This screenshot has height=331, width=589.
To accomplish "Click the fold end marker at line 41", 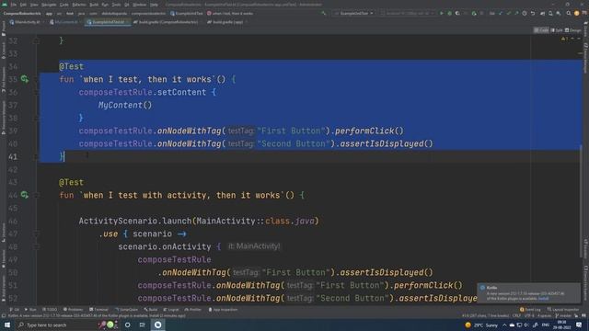I will [37, 156].
